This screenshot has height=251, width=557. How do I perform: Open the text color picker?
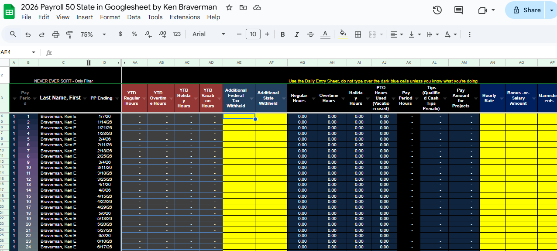click(325, 34)
